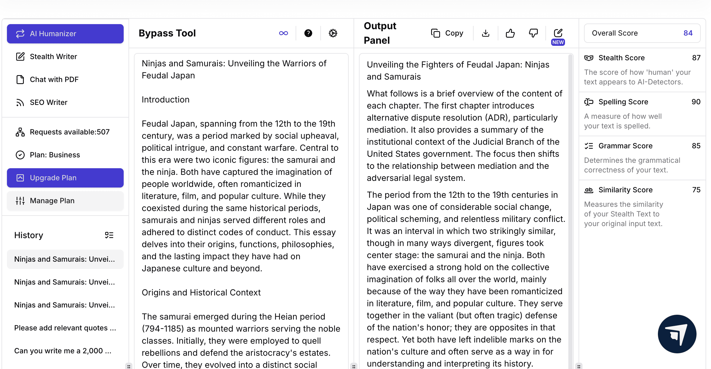Open Stealth Writer

pyautogui.click(x=53, y=57)
